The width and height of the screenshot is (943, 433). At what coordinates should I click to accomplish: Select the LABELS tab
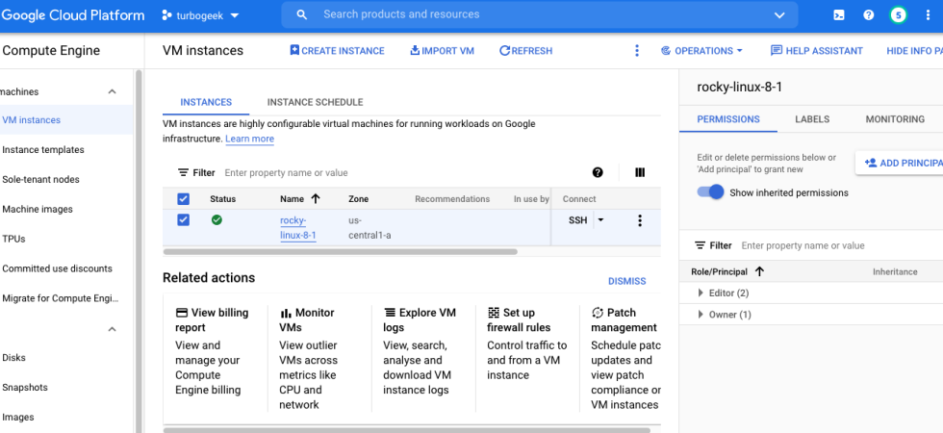click(812, 119)
